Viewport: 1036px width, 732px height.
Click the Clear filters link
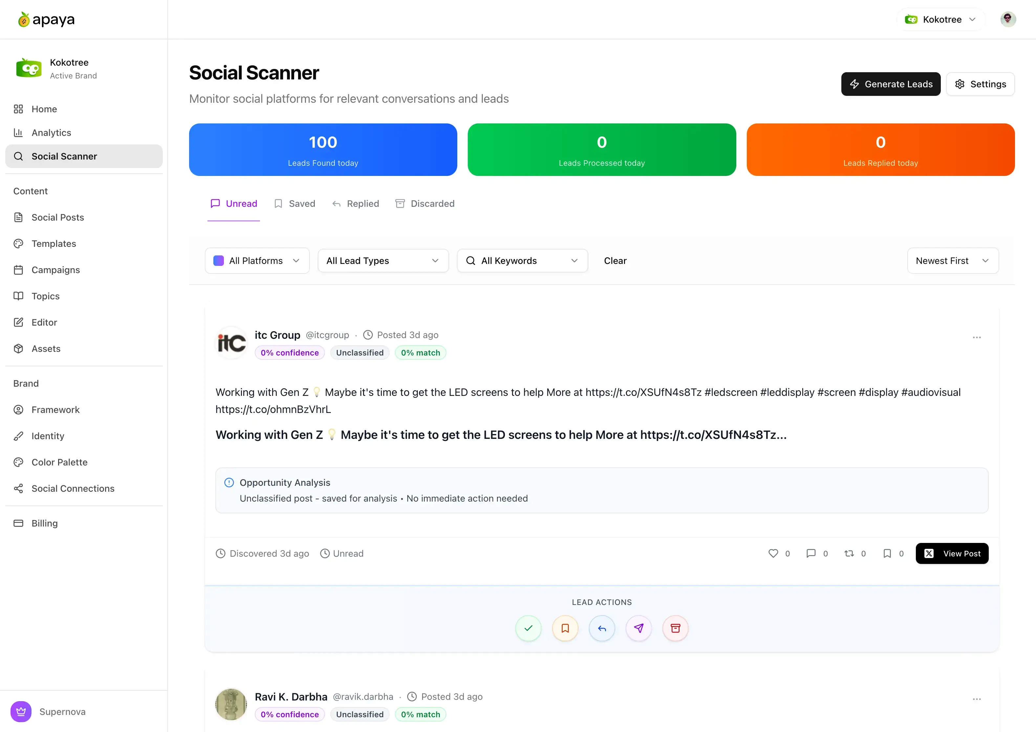(615, 260)
